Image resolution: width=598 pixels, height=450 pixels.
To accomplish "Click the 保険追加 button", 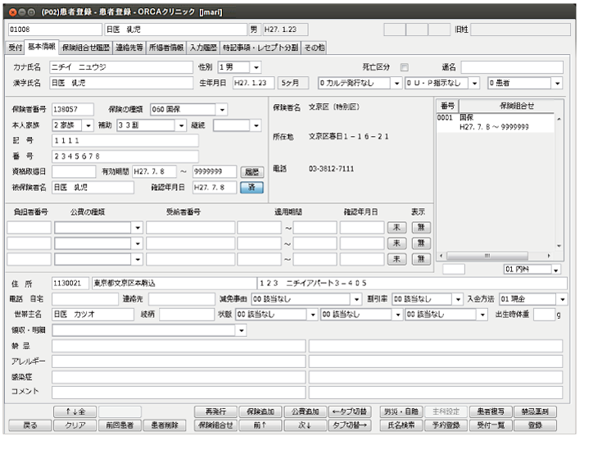I will click(x=260, y=411).
